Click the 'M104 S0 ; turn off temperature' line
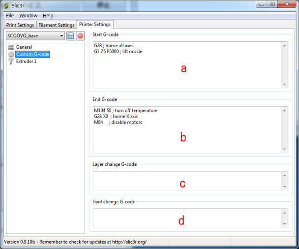Image resolution: width=299 pixels, height=249 pixels. click(x=126, y=111)
